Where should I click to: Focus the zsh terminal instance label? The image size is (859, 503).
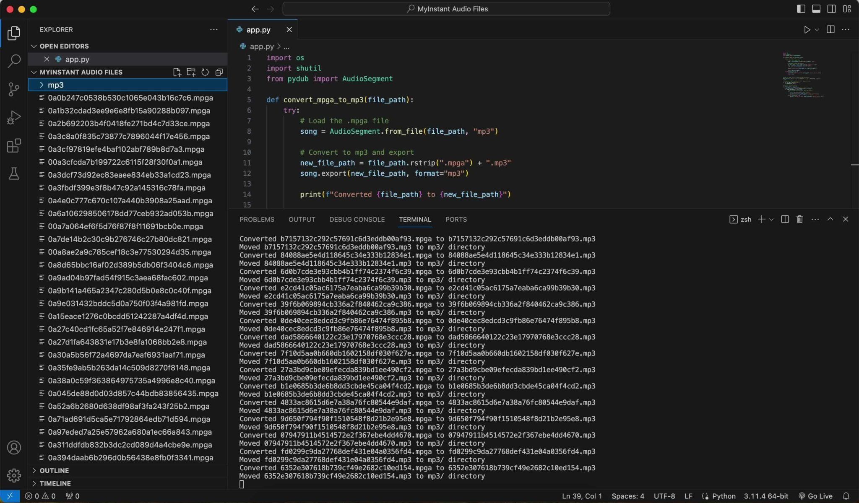[741, 219]
